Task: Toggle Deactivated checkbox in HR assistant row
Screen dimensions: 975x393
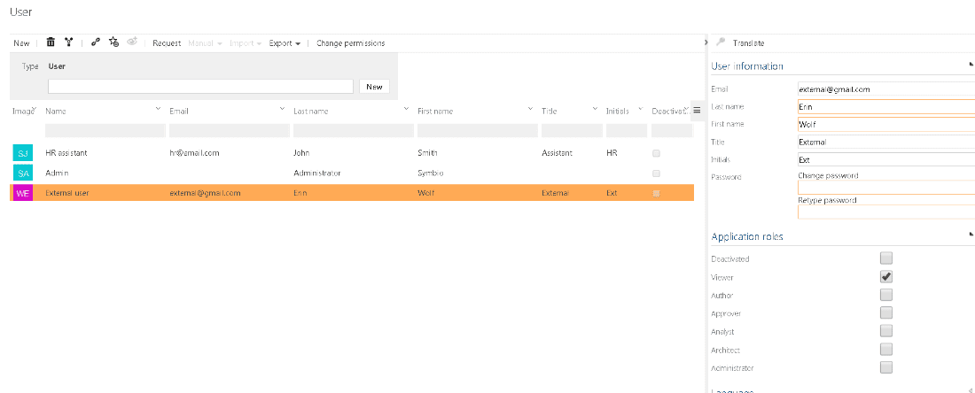Action: click(657, 153)
